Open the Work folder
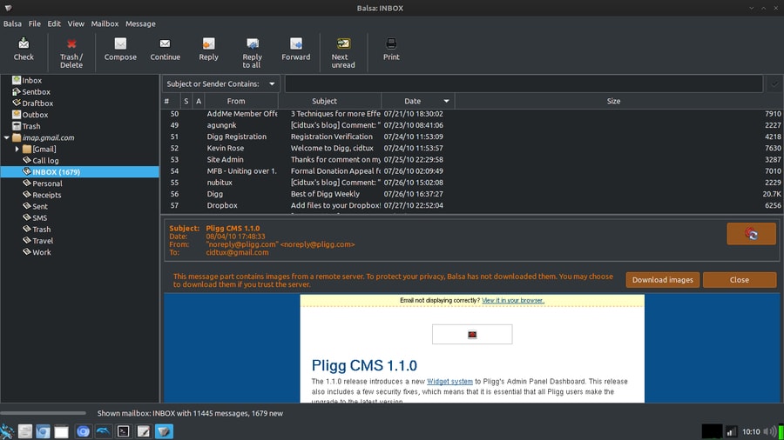The height and width of the screenshot is (440, 784). (x=42, y=252)
